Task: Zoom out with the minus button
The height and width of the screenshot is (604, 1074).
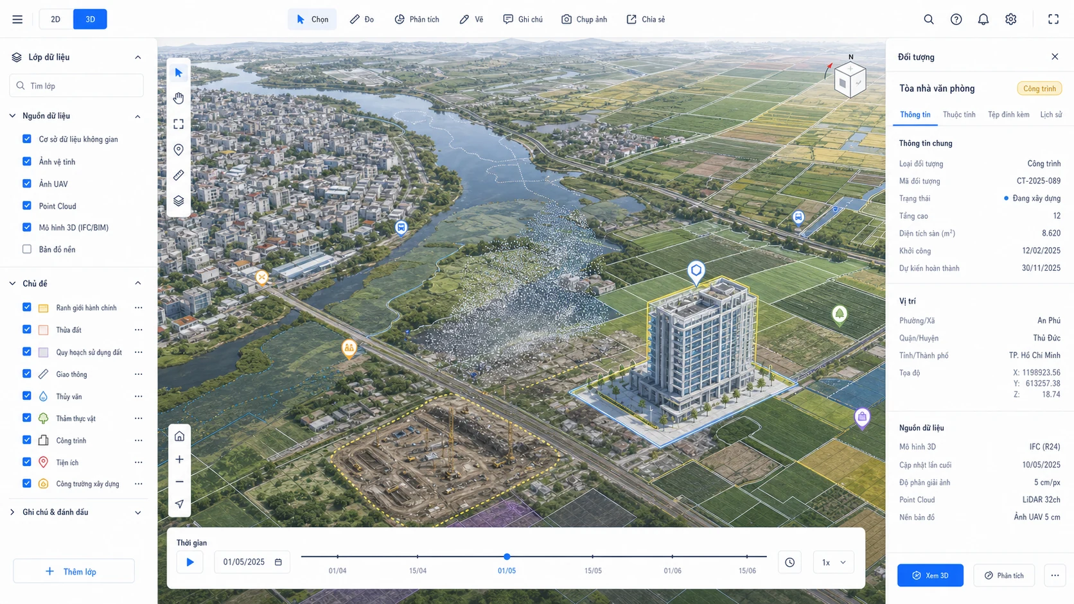Action: tap(179, 482)
